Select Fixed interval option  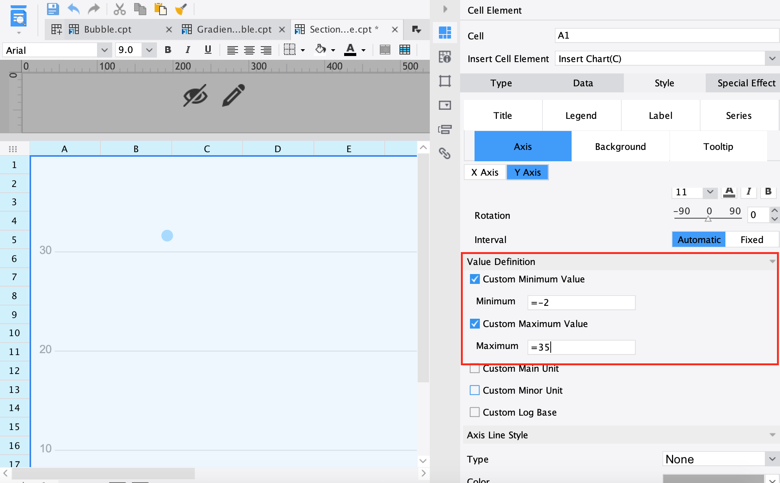coord(752,240)
